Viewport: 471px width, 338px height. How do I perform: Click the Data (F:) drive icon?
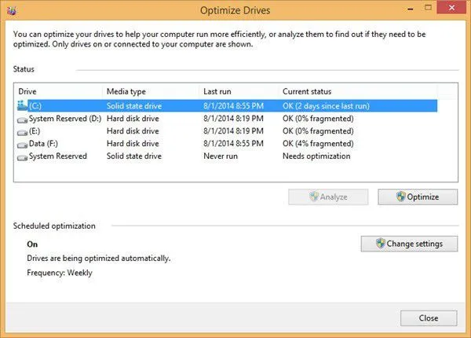(x=22, y=144)
